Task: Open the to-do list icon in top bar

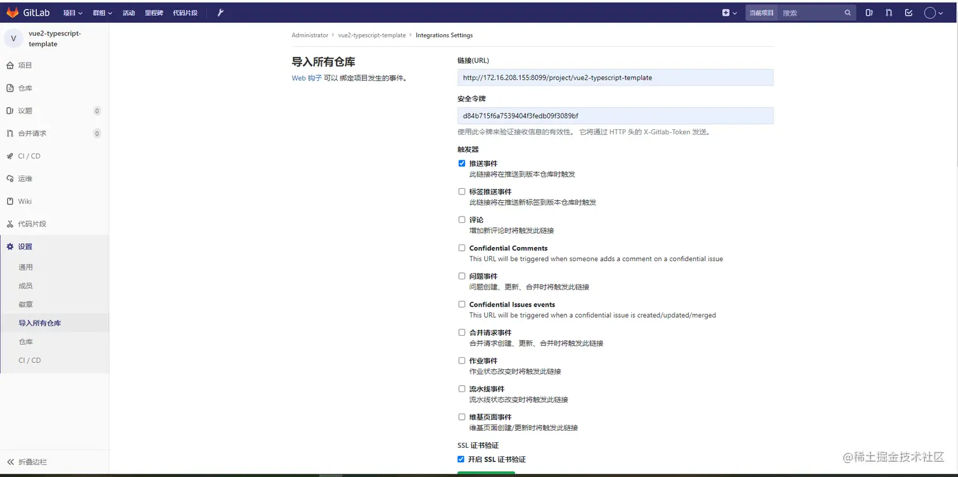Action: pos(910,12)
